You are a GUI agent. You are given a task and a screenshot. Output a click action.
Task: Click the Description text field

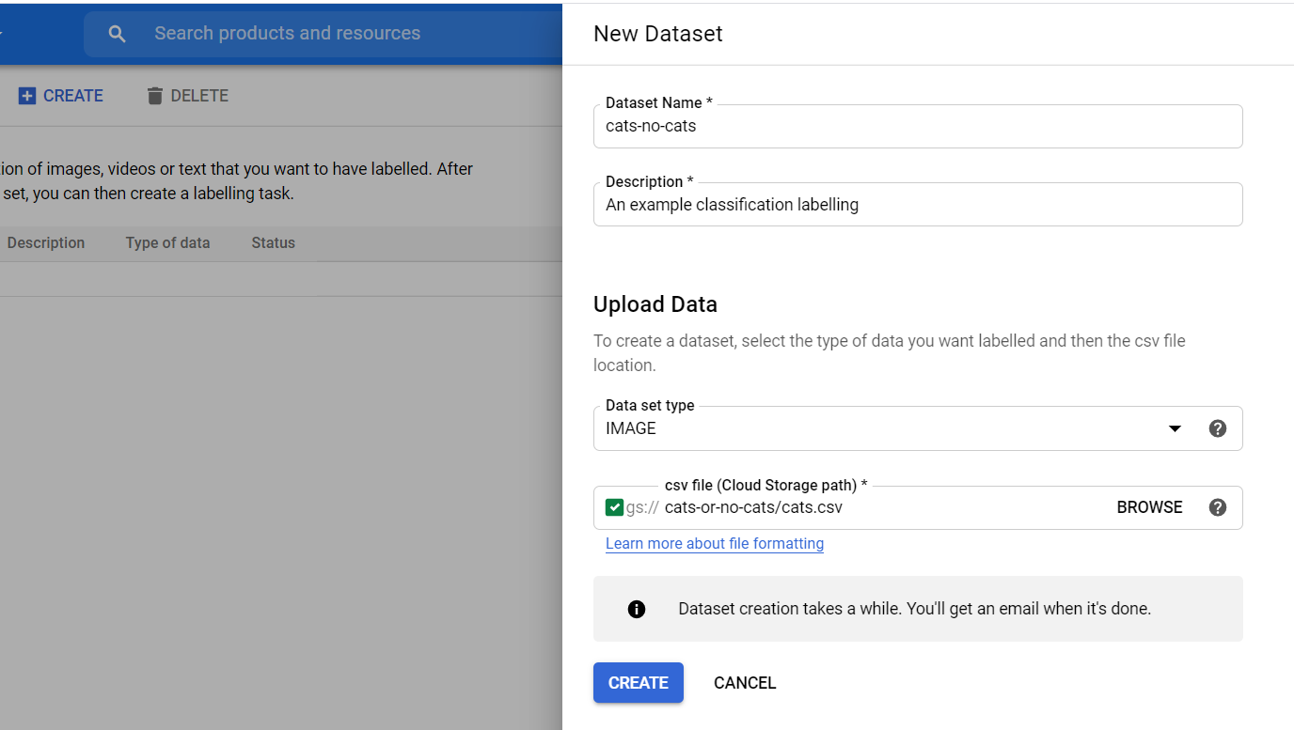click(917, 205)
